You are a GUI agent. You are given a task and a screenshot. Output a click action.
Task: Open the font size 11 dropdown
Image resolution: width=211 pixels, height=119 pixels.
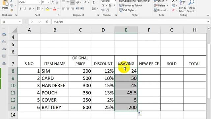[48, 2]
